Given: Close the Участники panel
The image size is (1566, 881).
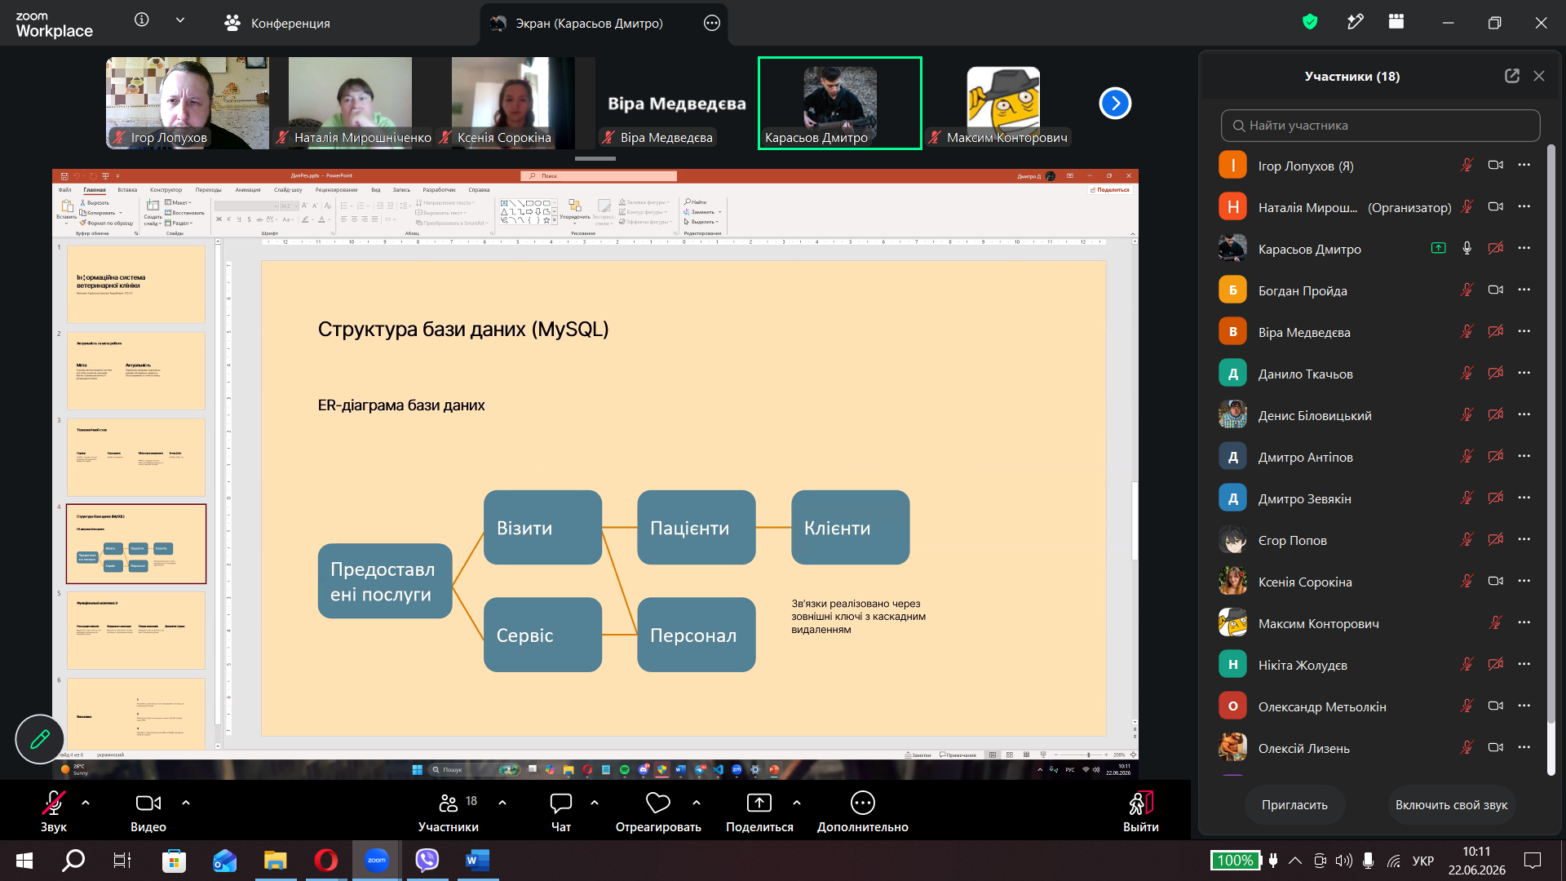Looking at the screenshot, I should [1539, 76].
